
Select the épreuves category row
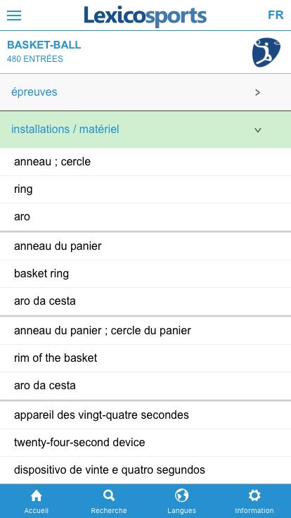pyautogui.click(x=145, y=92)
